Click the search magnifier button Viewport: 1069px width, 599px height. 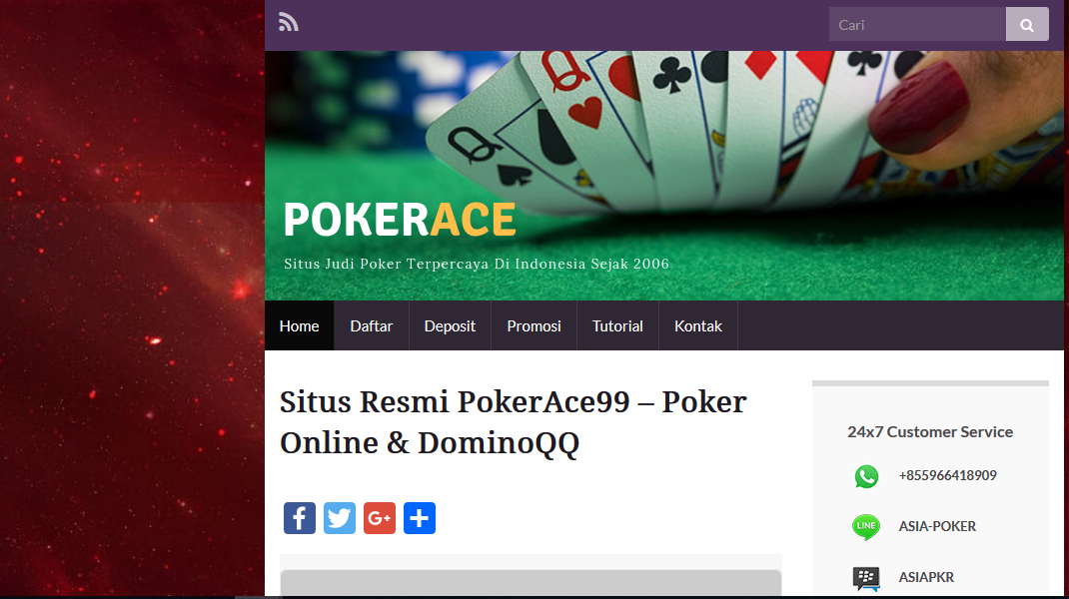[1027, 25]
